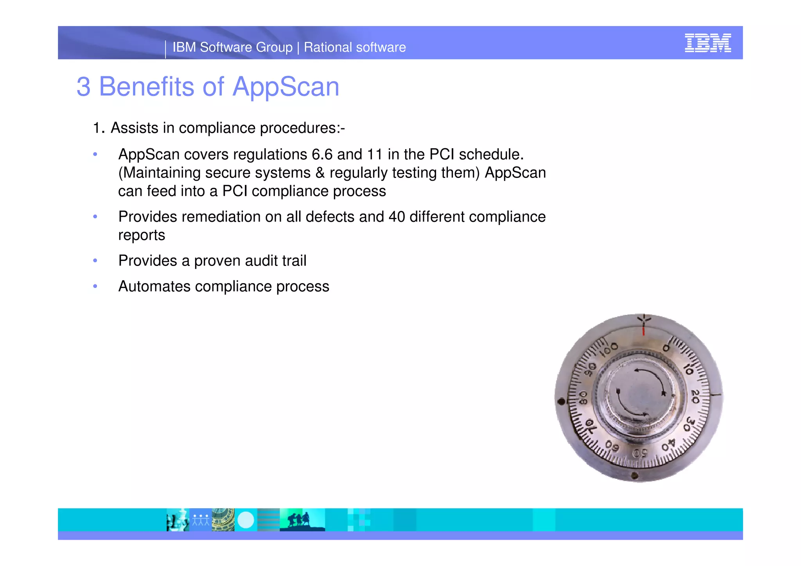Click 'IBM Software Group | Rational software' header text
This screenshot has height=566, width=801.
coord(289,47)
